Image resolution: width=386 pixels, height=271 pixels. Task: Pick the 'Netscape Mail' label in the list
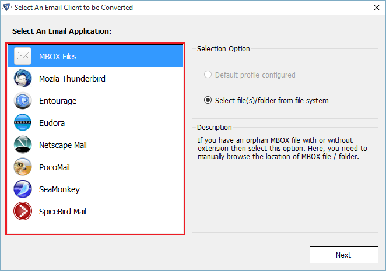coord(63,145)
